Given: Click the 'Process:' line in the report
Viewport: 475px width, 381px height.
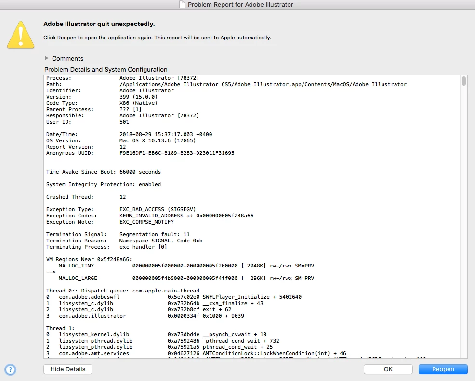Looking at the screenshot, I should click(122, 78).
